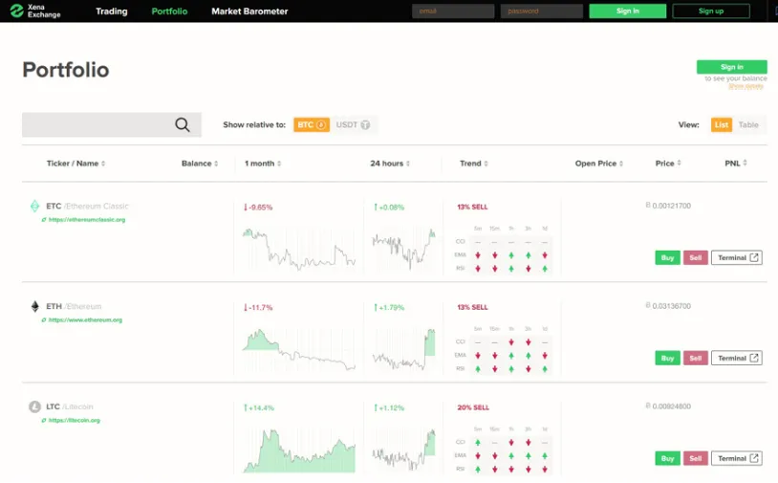Click the Xena Exchange logo
Viewport: 778px width, 483px height.
tap(34, 11)
